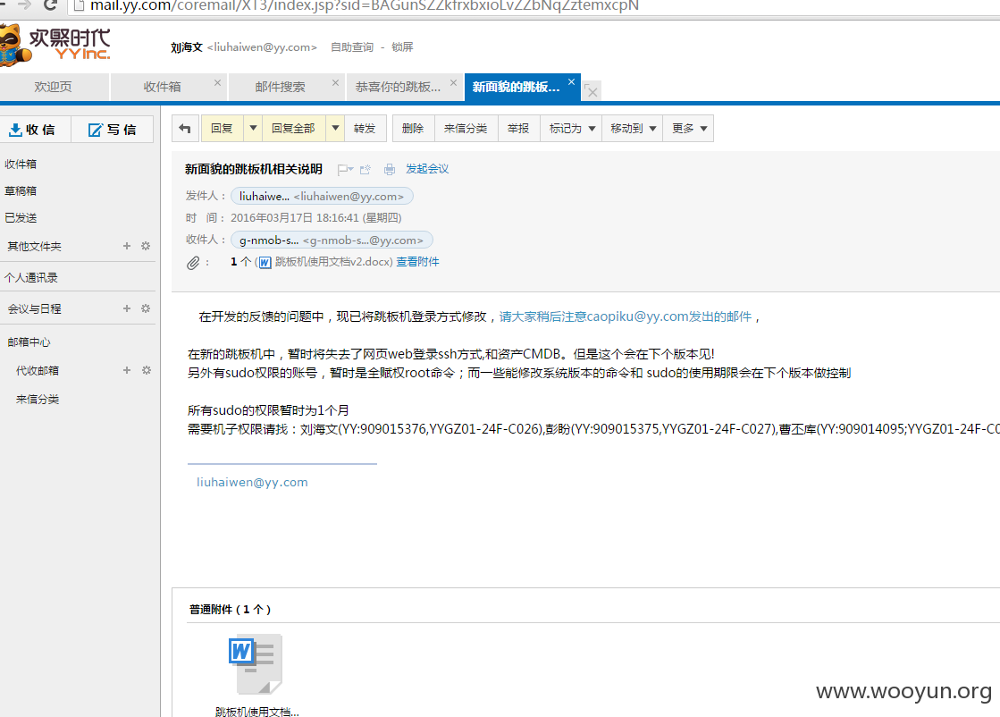1000x717 pixels.
Task: Click the 删除 delete button
Action: [413, 128]
